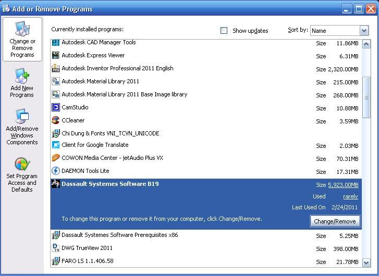Open the Sort by Name dropdown
This screenshot has height=276, width=379.
point(364,31)
